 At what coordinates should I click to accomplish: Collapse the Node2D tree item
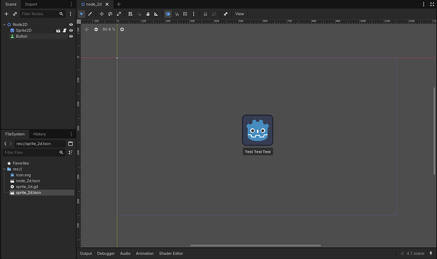tap(4, 25)
